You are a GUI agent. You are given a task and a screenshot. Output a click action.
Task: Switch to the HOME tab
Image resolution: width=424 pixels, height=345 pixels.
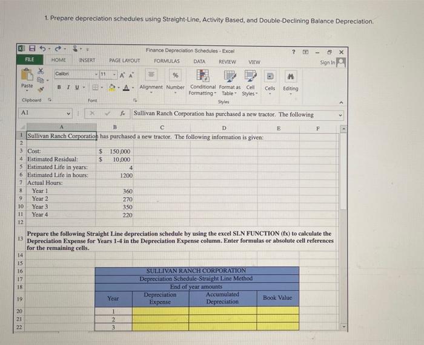pyautogui.click(x=58, y=60)
